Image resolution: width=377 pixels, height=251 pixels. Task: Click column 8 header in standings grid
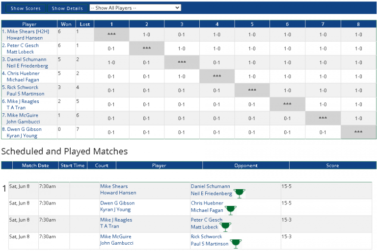(x=358, y=24)
